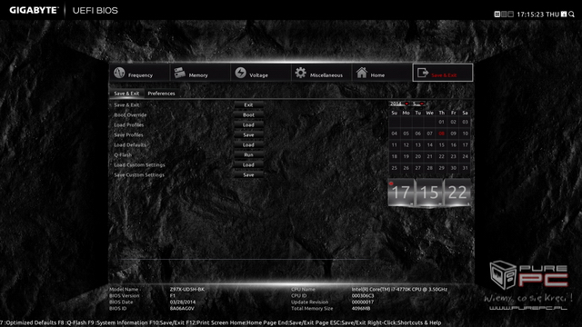The width and height of the screenshot is (582, 327).
Task: Click the Save & Exit door icon
Action: [x=423, y=73]
